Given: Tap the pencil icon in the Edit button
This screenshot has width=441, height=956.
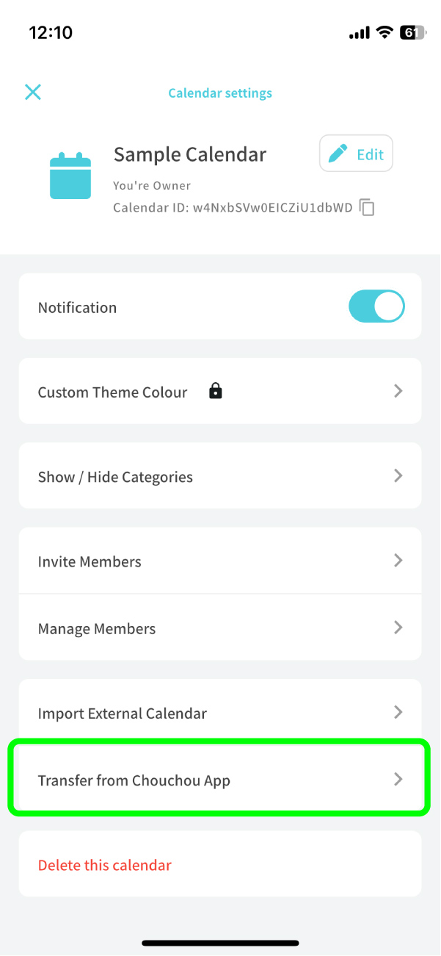Looking at the screenshot, I should pos(338,154).
